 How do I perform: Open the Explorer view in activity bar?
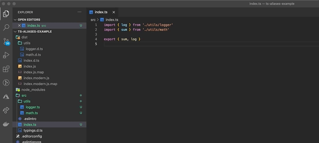[6, 14]
